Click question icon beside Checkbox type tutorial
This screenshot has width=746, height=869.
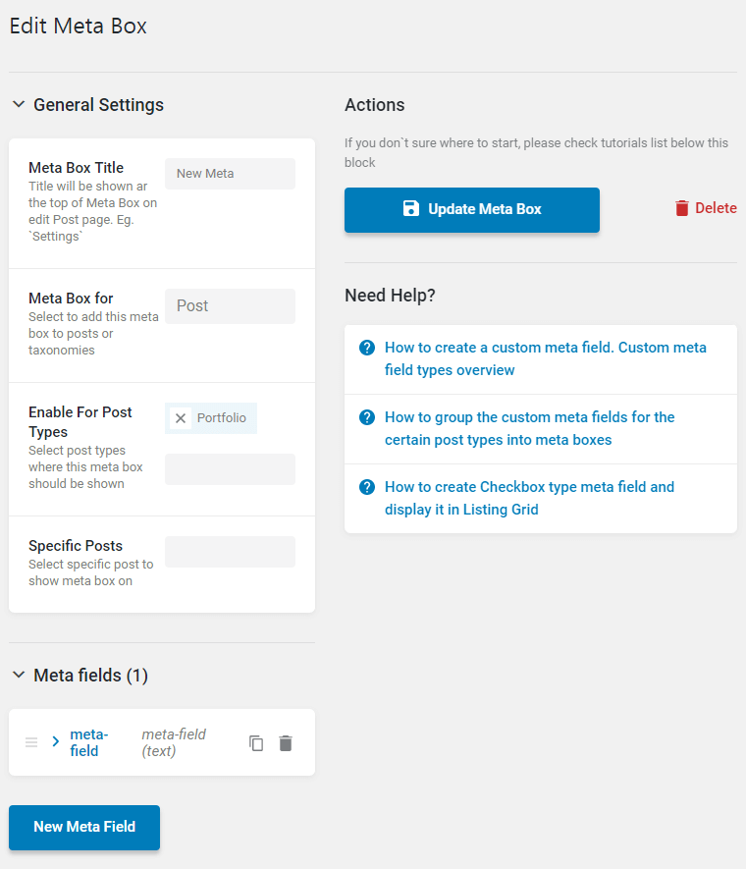(x=367, y=487)
